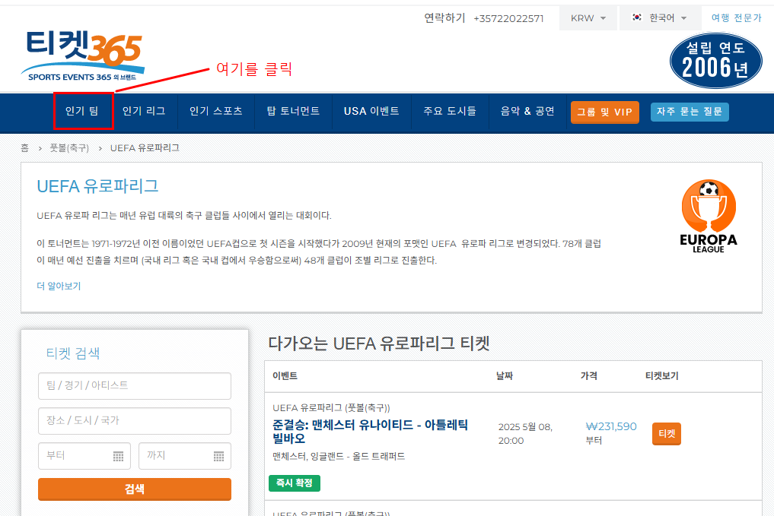The width and height of the screenshot is (774, 516).
Task: Click the 티켓365 site logo
Action: (82, 55)
